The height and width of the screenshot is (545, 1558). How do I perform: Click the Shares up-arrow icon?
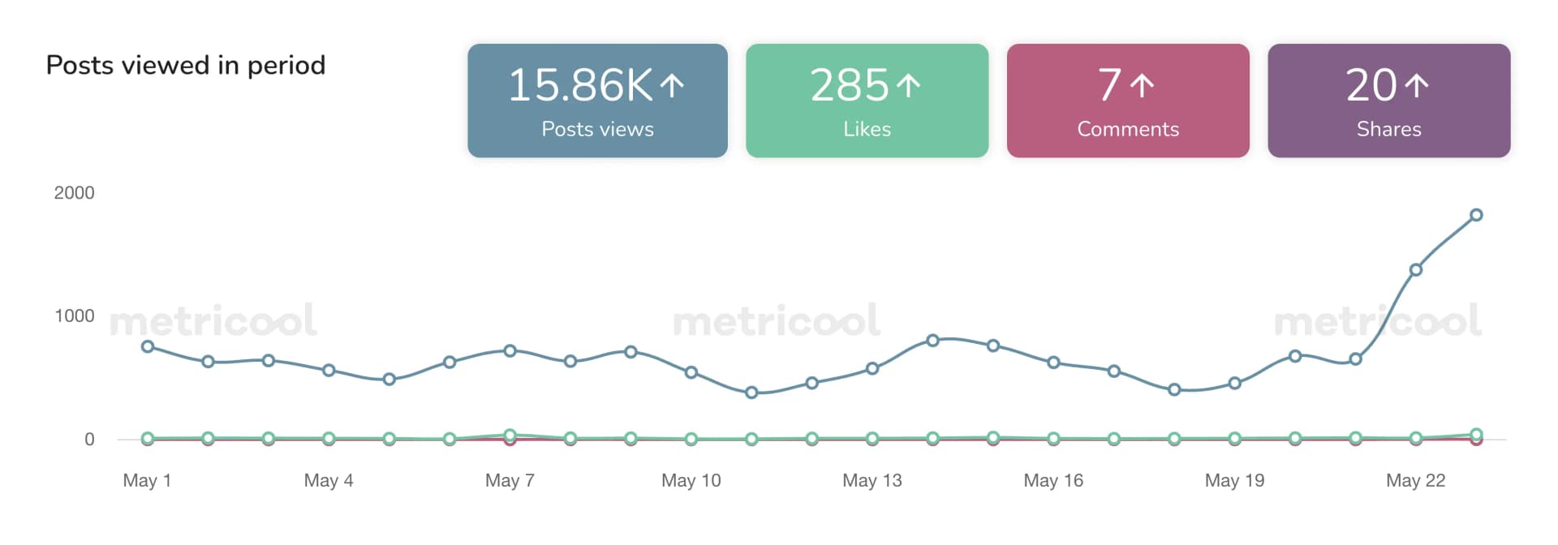pyautogui.click(x=1416, y=85)
